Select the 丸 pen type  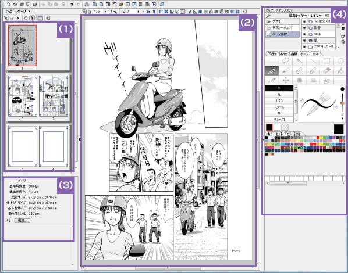279,95
